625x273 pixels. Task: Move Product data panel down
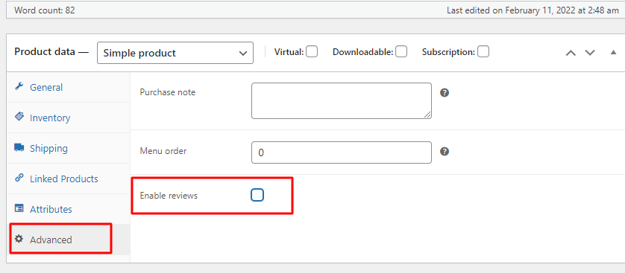click(590, 53)
